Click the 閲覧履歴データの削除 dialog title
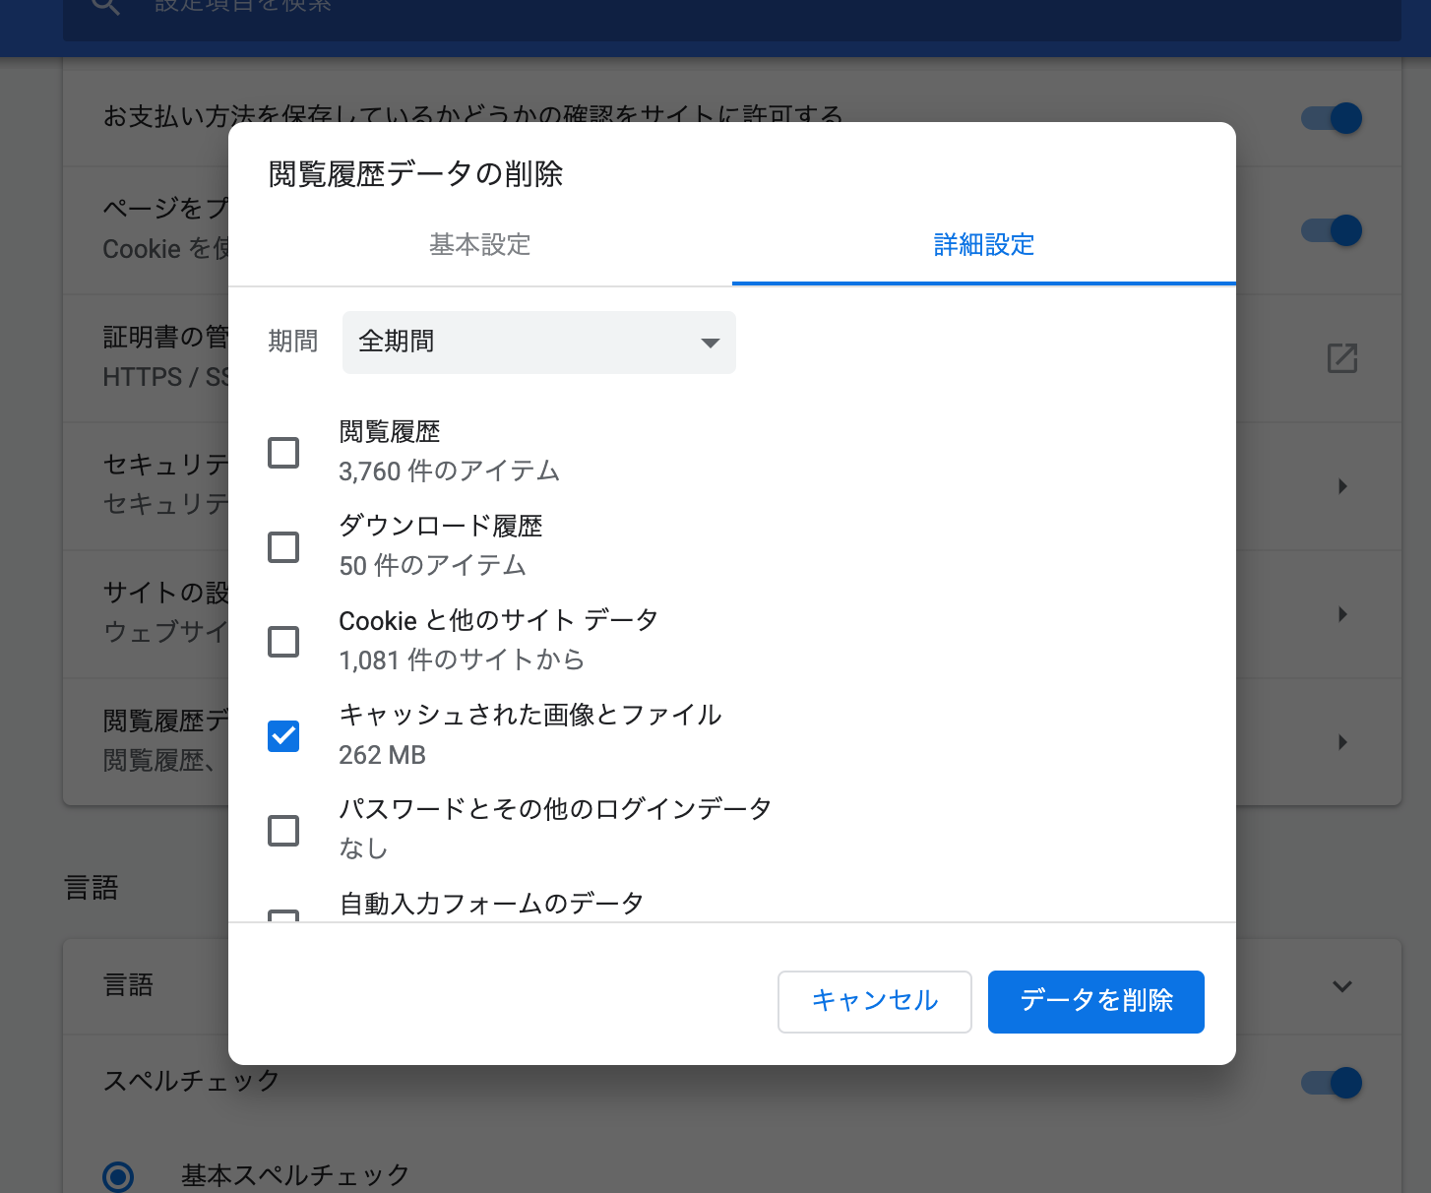 pyautogui.click(x=415, y=174)
